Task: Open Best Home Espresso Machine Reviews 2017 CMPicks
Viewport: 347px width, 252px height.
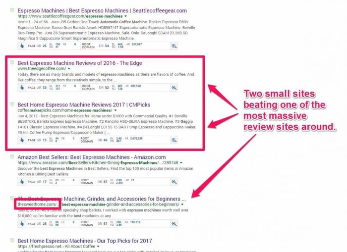Action: pos(84,105)
